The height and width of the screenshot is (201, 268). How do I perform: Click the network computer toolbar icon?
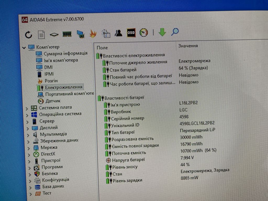80,34
